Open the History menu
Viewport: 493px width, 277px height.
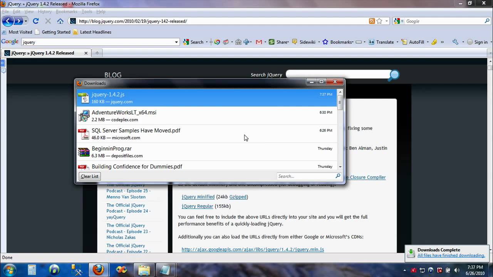(45, 12)
